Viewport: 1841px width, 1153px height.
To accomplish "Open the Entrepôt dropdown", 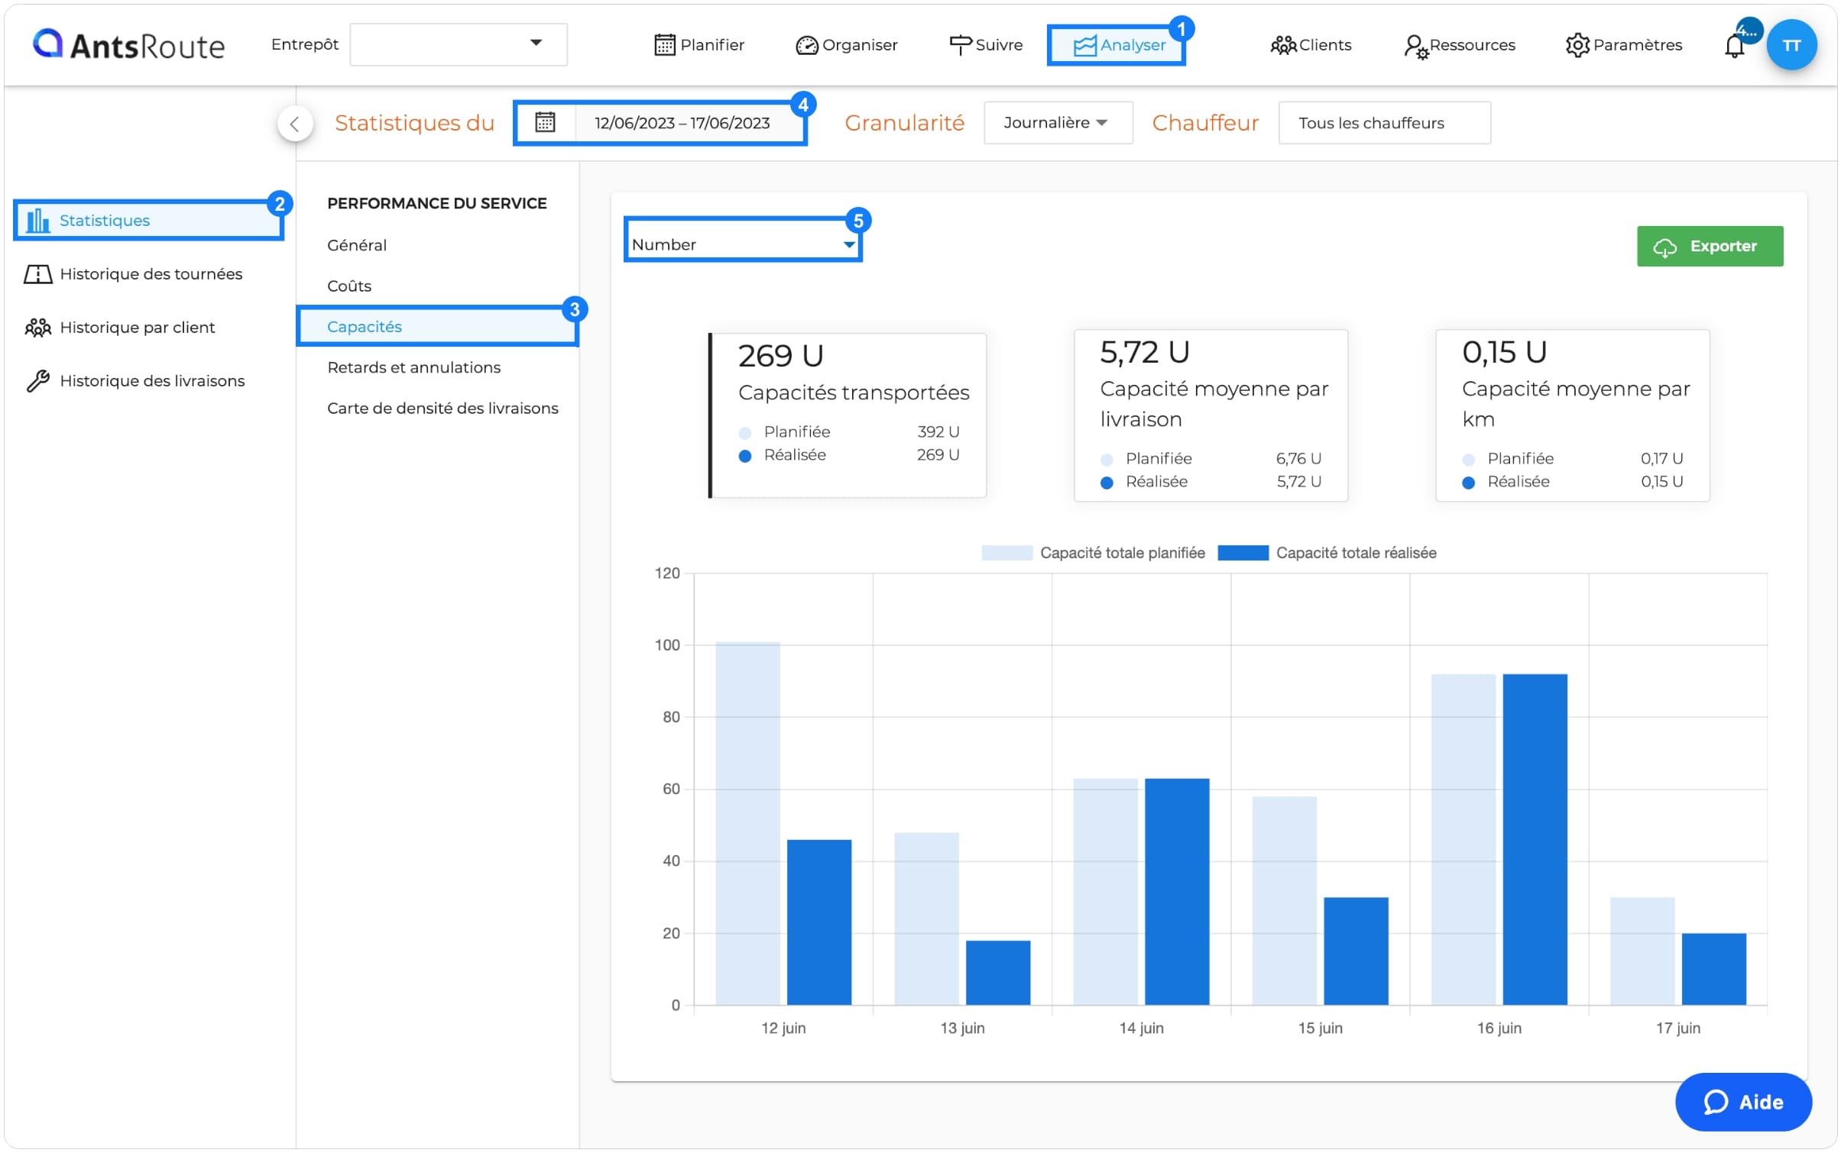I will 459,44.
